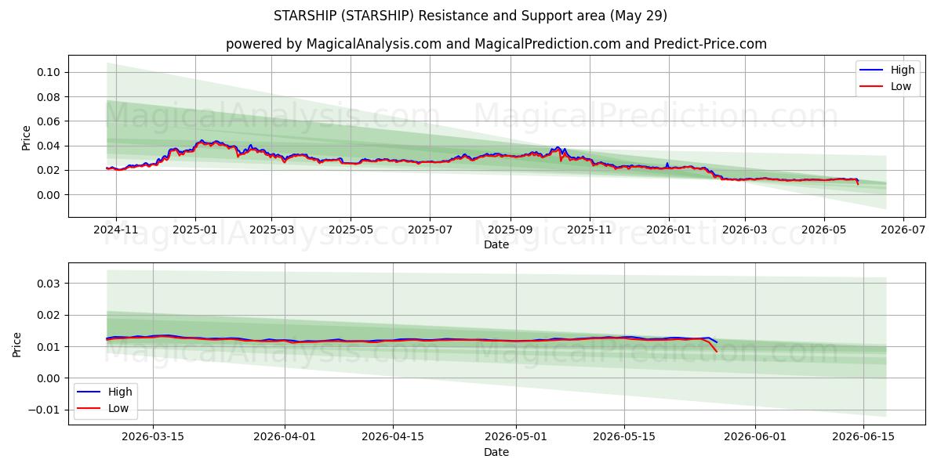The width and height of the screenshot is (941, 470).
Task: Click the '2026-05-01' date label on bottom chart
Action: [517, 438]
